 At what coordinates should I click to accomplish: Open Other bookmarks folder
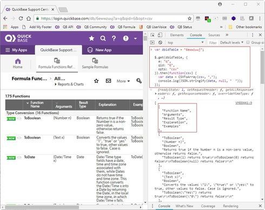(245, 27)
